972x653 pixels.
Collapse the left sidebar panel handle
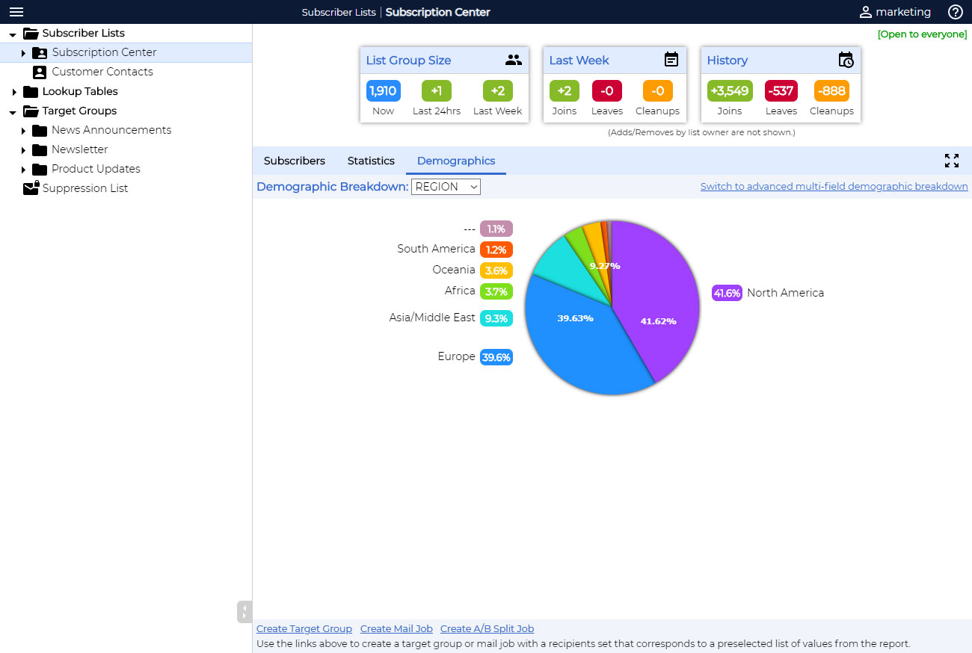click(x=244, y=612)
